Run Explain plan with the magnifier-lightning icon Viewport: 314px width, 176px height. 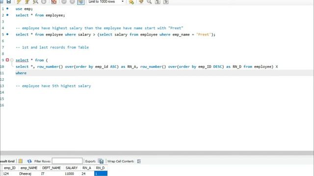35,2
